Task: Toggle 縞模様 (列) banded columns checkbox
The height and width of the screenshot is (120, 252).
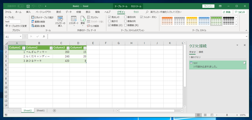Action: [125, 25]
